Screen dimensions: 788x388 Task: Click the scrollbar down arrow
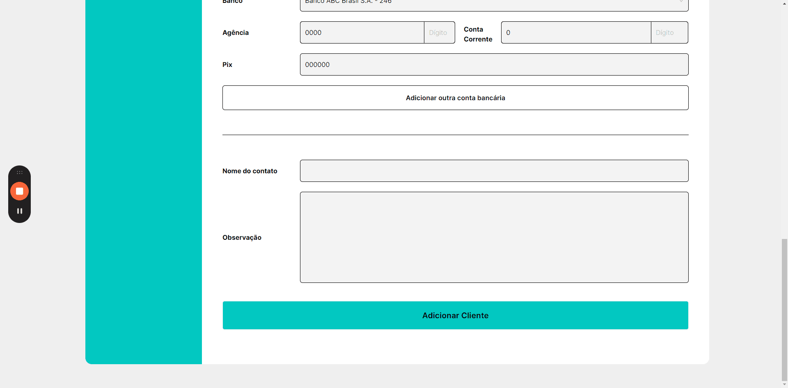pyautogui.click(x=785, y=385)
